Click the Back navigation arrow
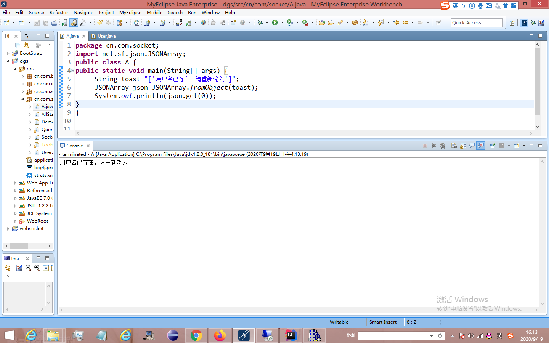Screen dimensions: 549x343 point(405,23)
